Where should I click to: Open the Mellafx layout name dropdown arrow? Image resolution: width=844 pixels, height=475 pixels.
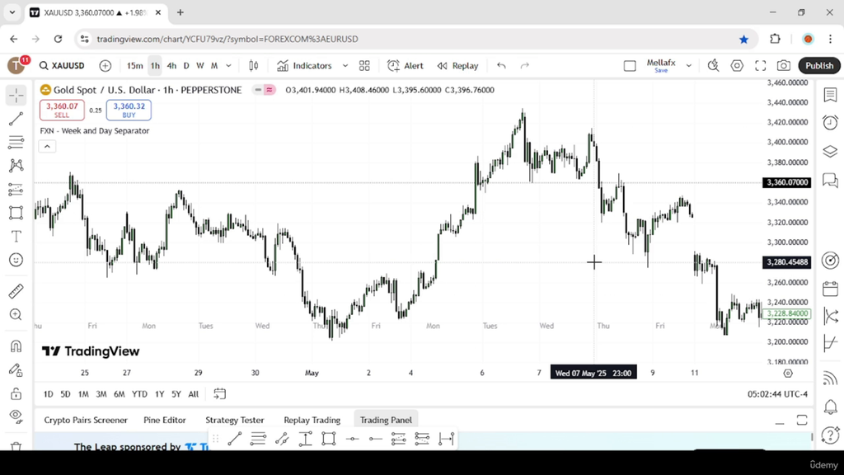(688, 66)
